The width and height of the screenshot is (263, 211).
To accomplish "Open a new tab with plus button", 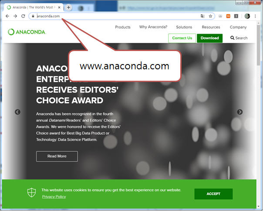I will point(68,7).
